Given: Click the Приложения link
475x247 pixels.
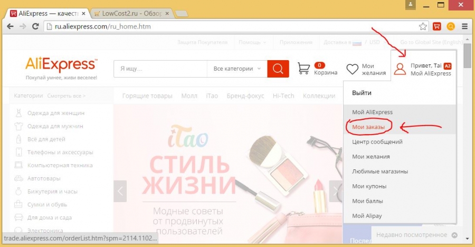Looking at the screenshot, I should 296,42.
